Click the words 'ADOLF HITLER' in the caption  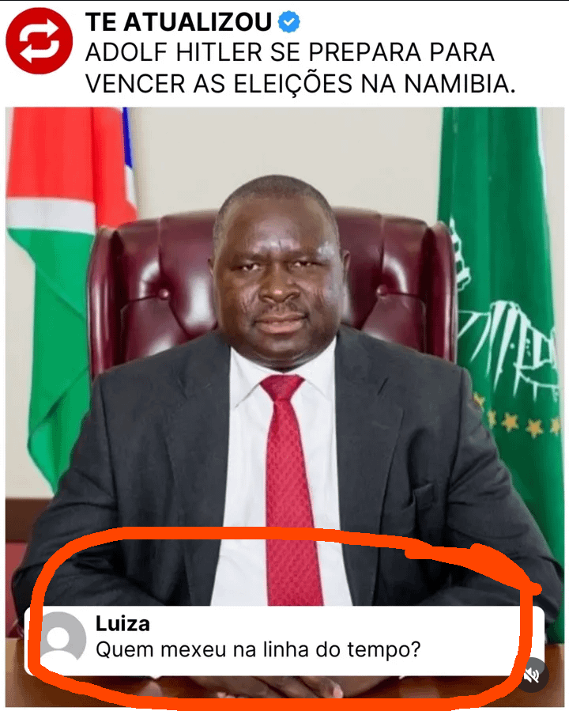click(x=174, y=52)
